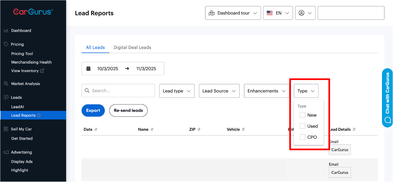Open the Lead type dropdown

point(177,91)
